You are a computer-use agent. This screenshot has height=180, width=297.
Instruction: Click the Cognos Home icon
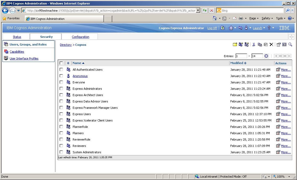coord(231,28)
